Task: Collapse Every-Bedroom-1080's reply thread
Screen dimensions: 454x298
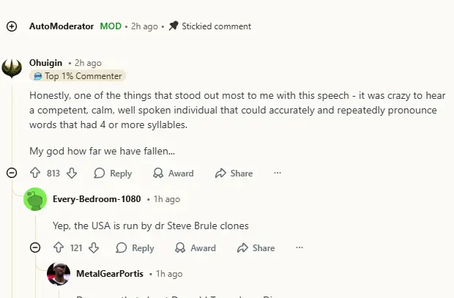Action: [x=34, y=248]
